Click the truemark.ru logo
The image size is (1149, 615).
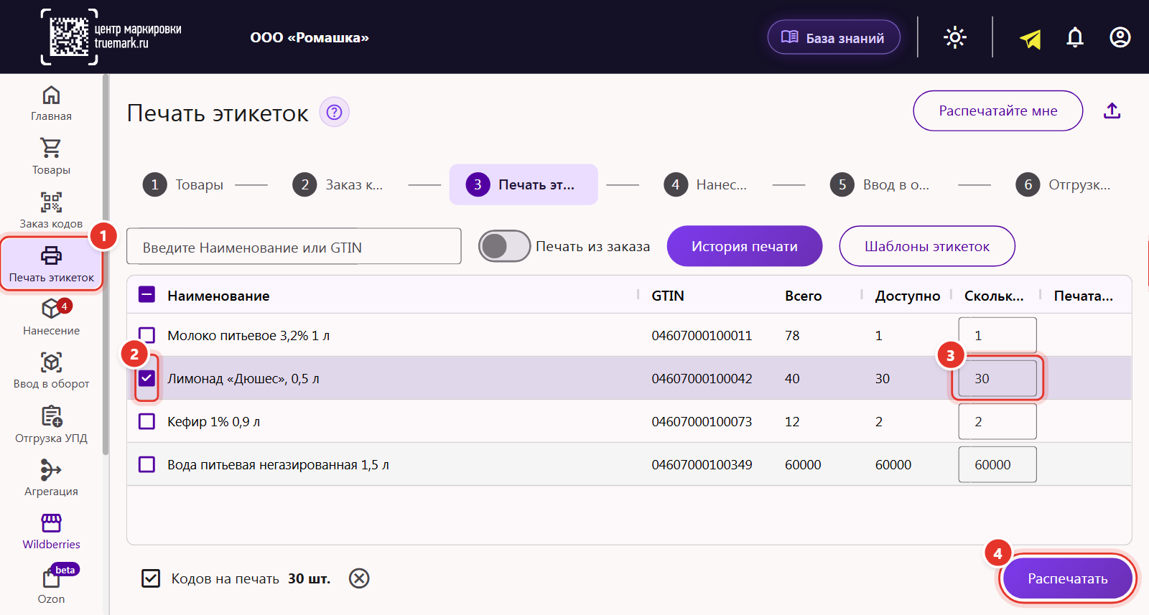[111, 37]
